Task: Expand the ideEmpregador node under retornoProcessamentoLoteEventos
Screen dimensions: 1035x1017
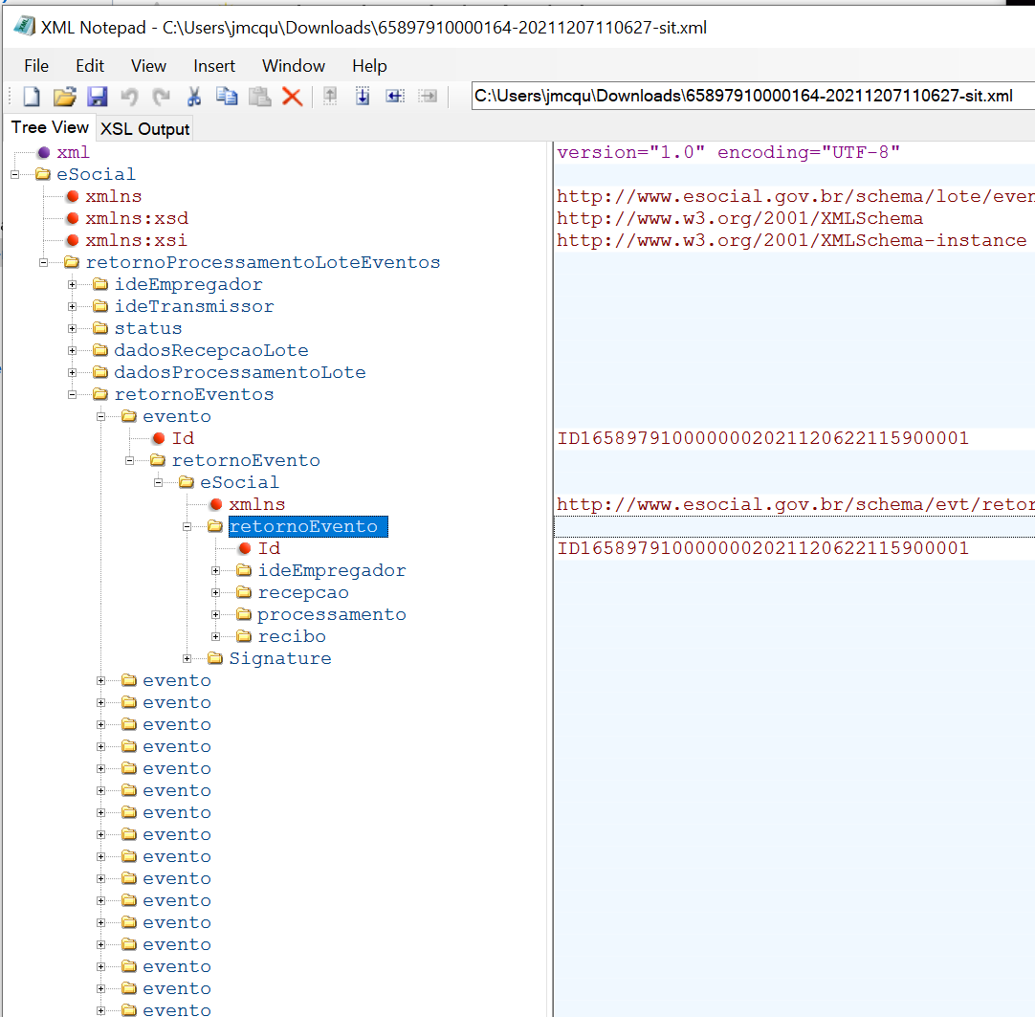Action: coord(73,284)
